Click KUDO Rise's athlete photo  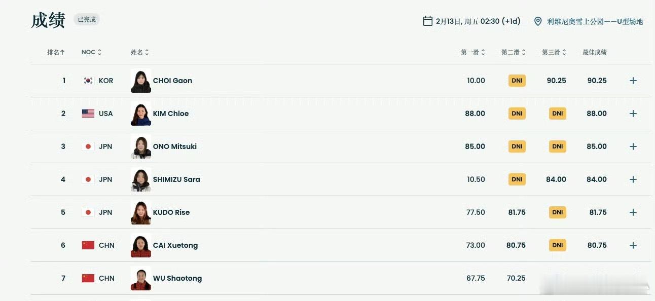point(140,212)
